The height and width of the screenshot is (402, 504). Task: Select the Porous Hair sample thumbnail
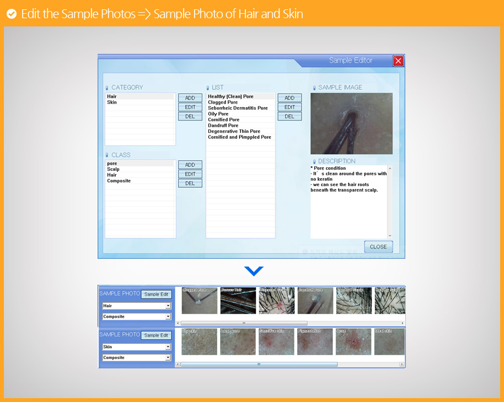(x=238, y=301)
